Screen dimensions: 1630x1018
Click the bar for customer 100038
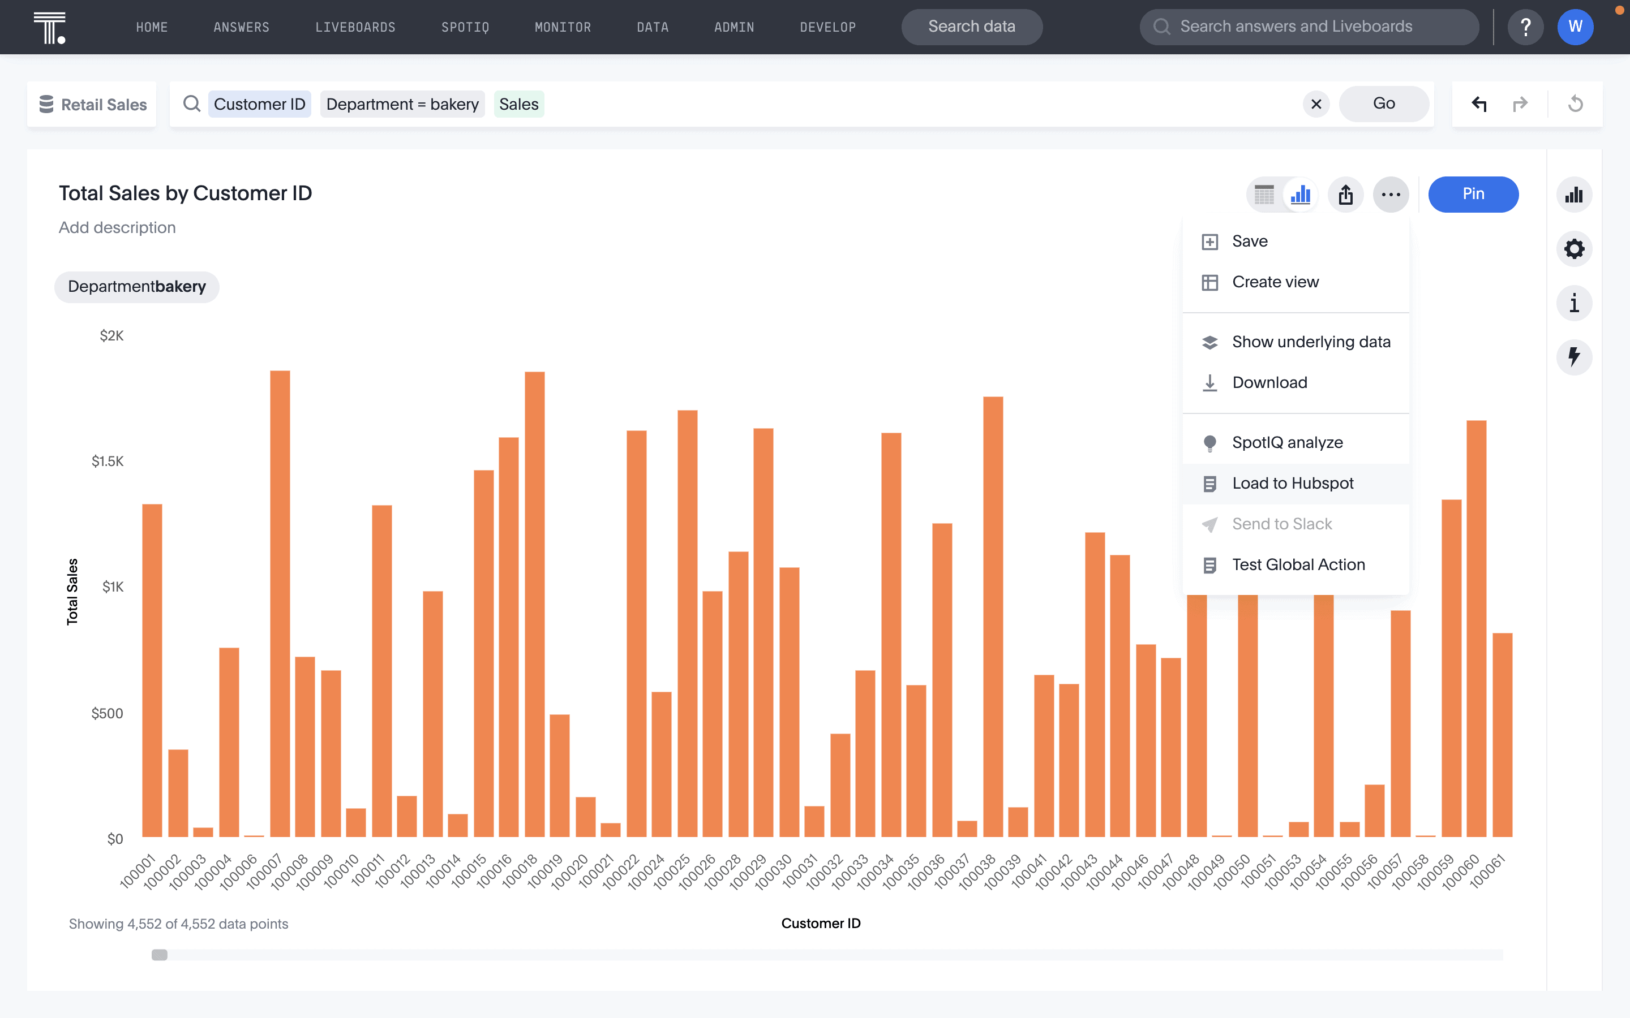click(993, 616)
